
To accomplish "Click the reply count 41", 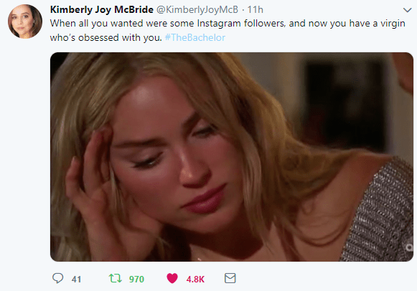I will pyautogui.click(x=76, y=279).
